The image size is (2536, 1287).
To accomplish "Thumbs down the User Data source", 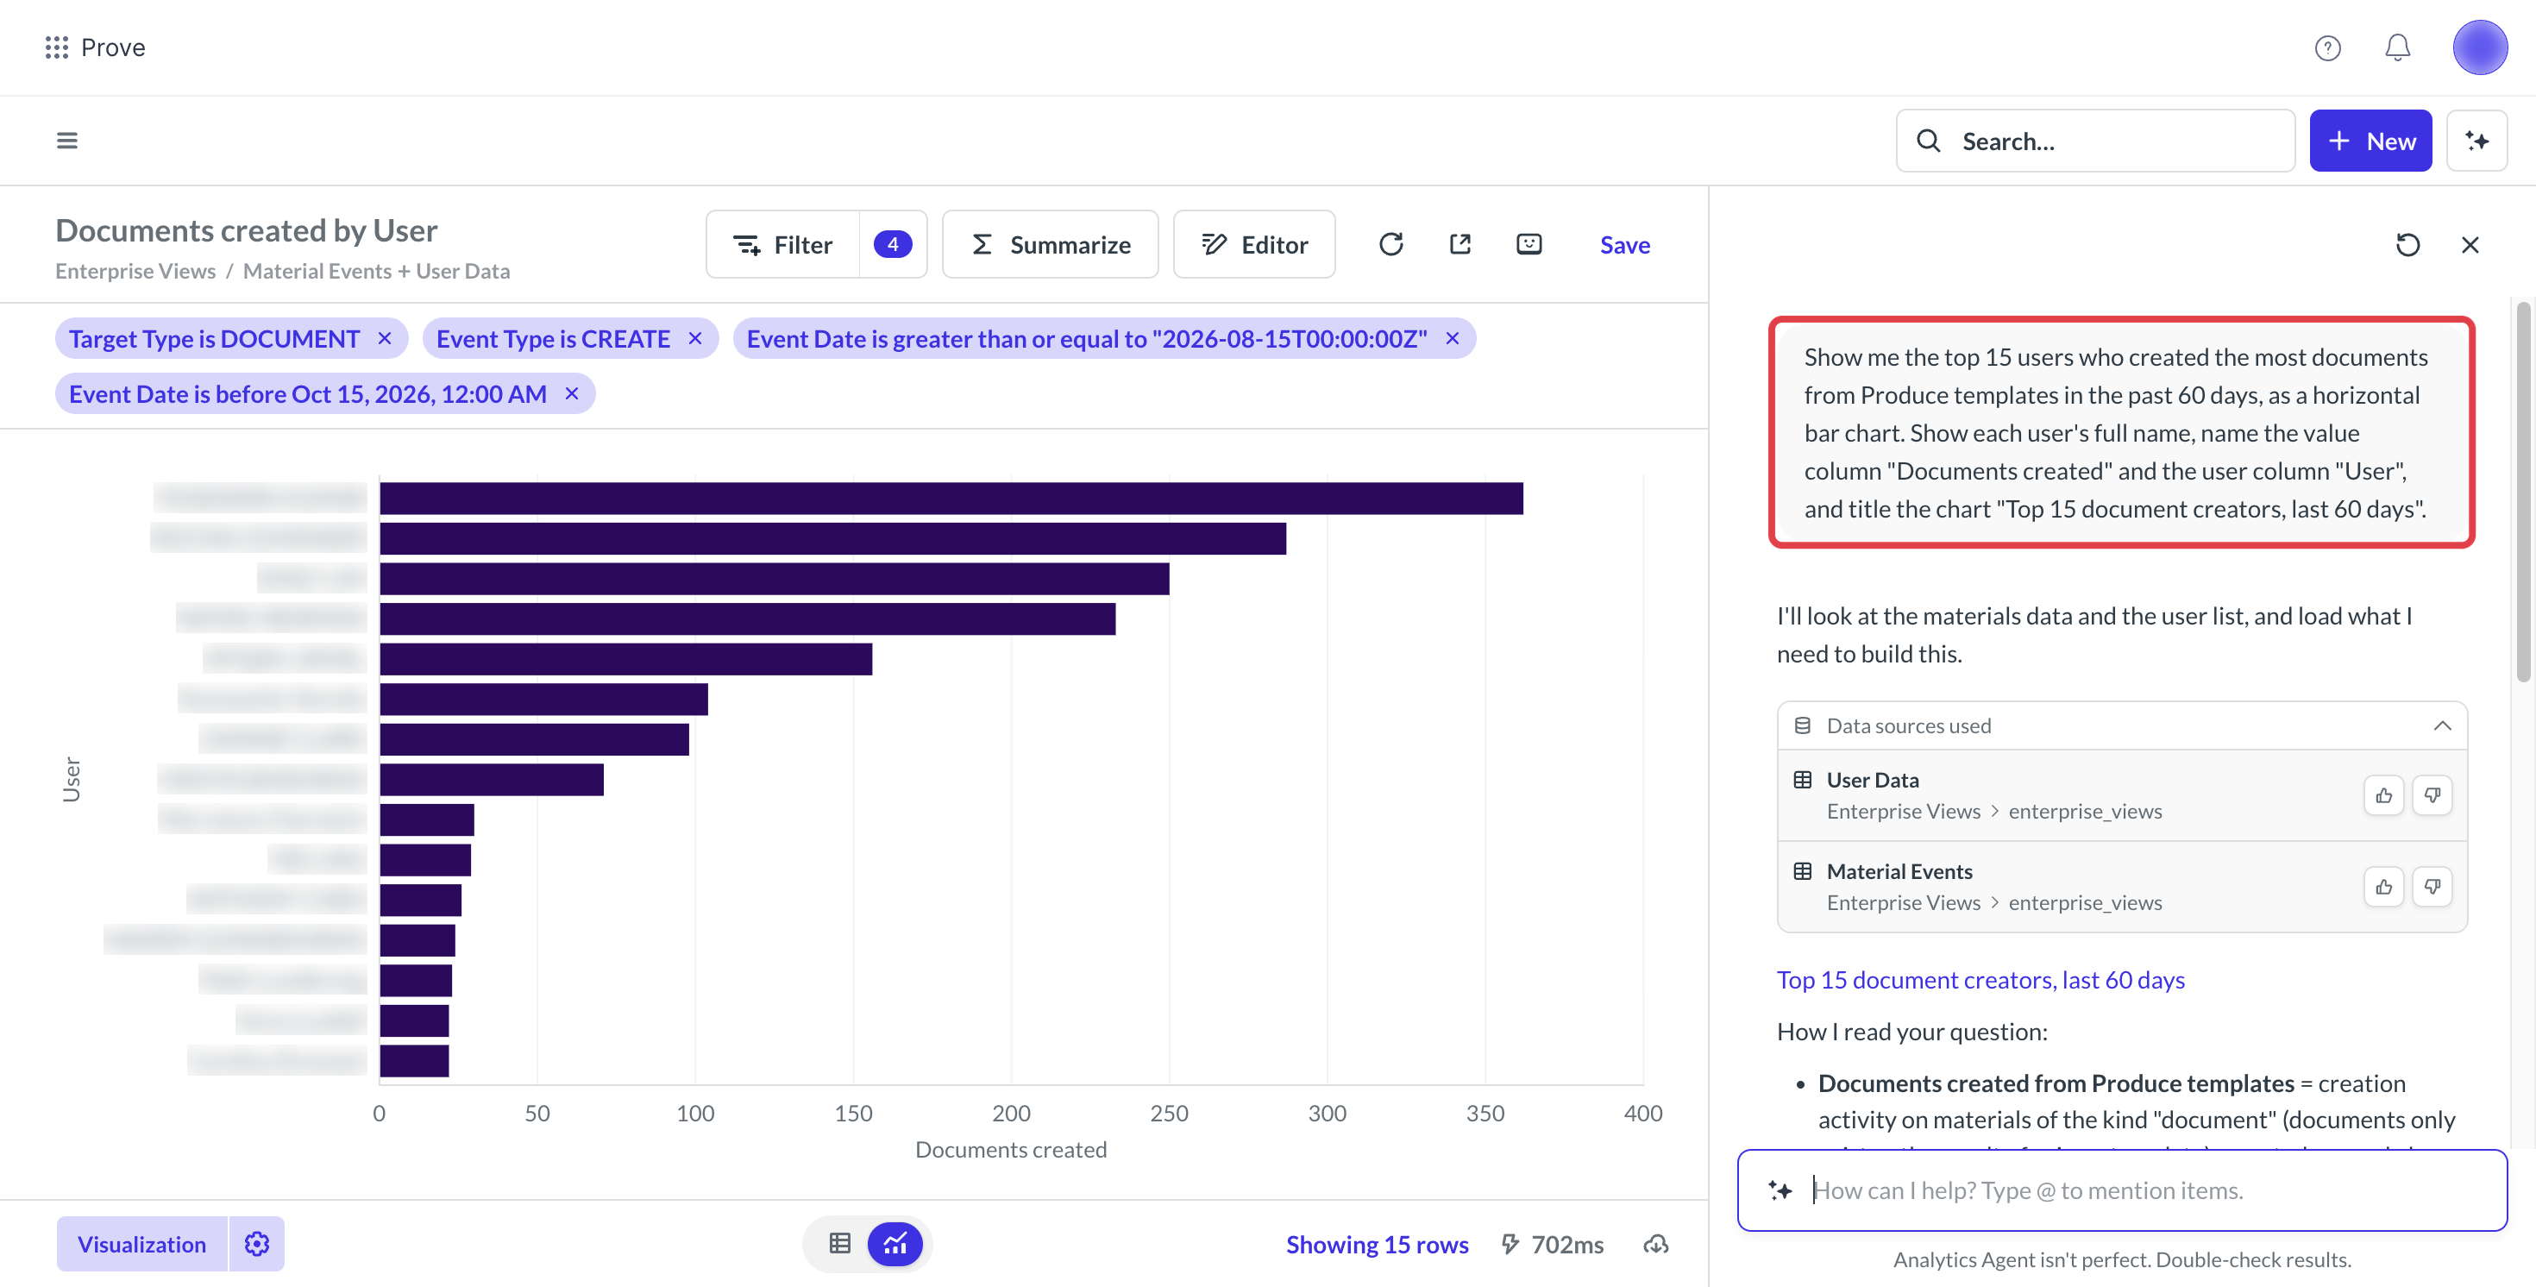I will point(2432,794).
